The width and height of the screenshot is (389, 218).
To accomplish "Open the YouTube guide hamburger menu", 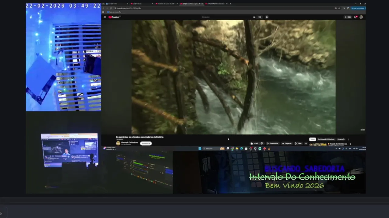I will [105, 17].
